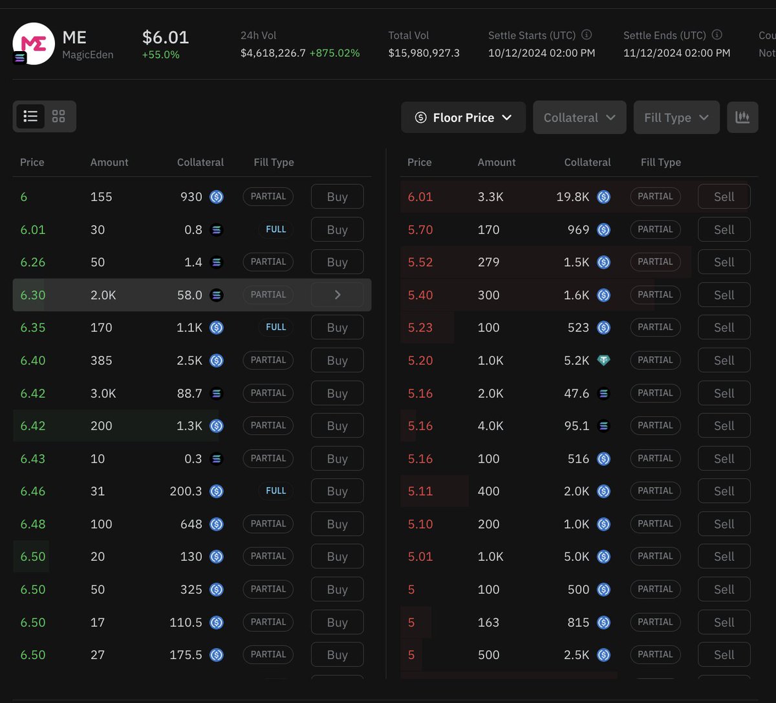Switch to grid view layout

coord(58,116)
